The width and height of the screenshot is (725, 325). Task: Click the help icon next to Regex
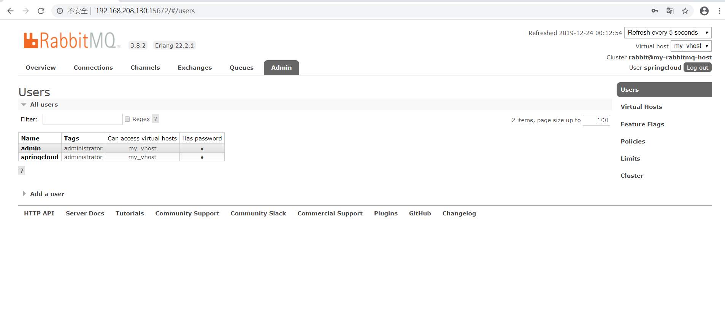tap(155, 119)
